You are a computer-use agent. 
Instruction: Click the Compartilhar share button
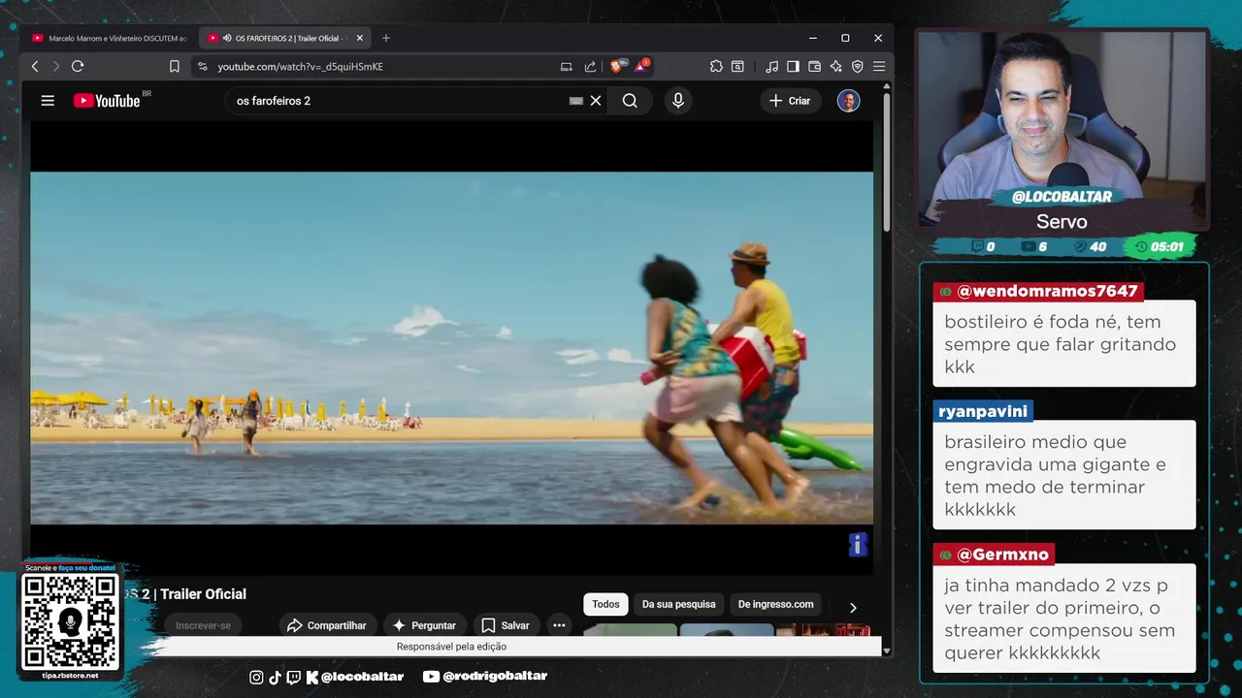pos(327,625)
